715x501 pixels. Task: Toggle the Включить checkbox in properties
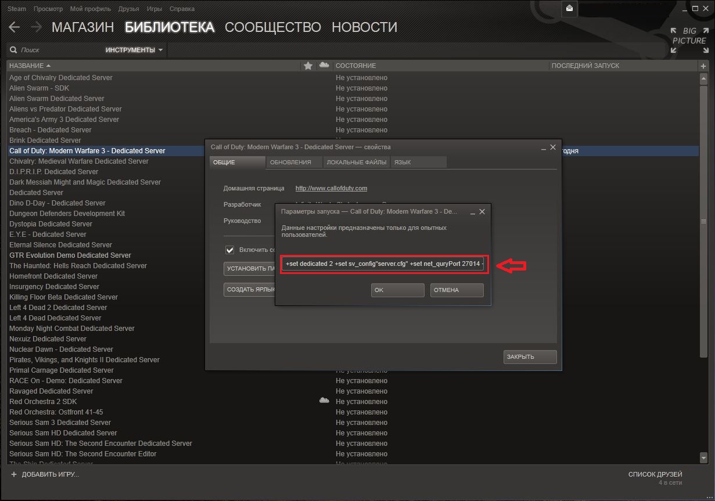(x=230, y=250)
